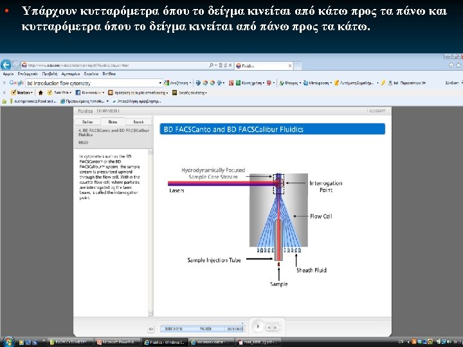Open the Αγαπημένα menu
Viewport: 463px width, 347px height.
click(71, 74)
